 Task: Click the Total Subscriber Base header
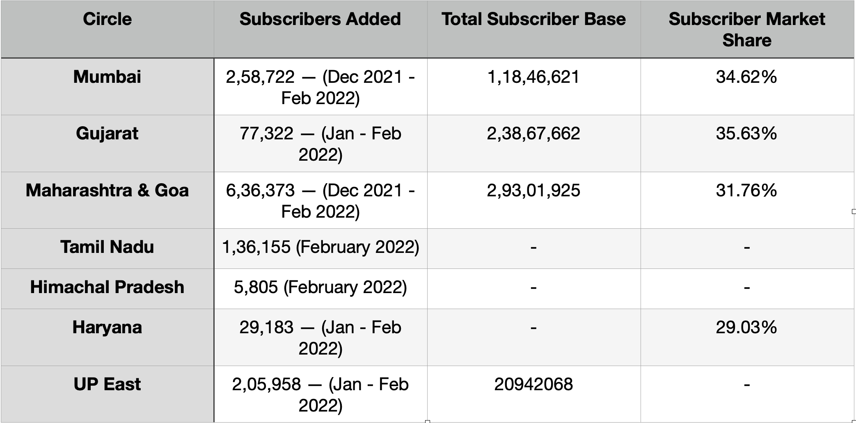534,29
